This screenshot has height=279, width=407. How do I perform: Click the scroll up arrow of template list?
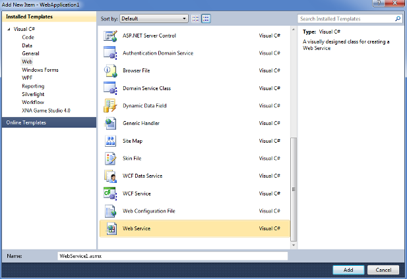point(294,30)
